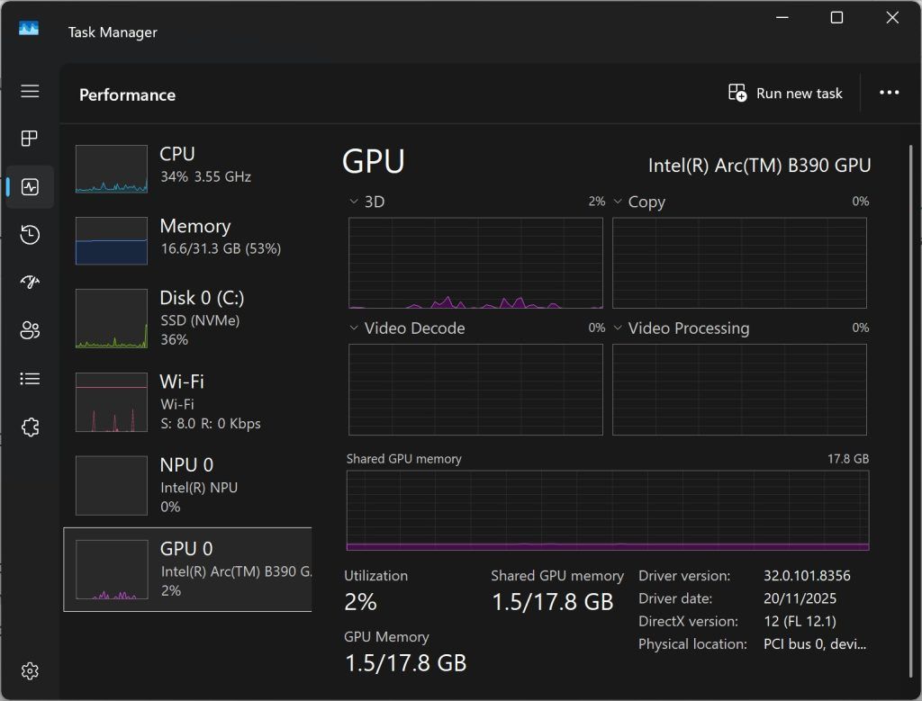Select the Memory performance entry

pyautogui.click(x=187, y=241)
